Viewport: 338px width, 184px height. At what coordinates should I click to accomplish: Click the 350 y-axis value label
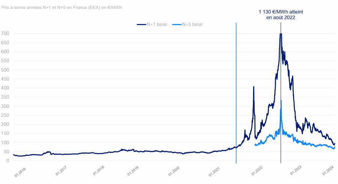(5, 97)
